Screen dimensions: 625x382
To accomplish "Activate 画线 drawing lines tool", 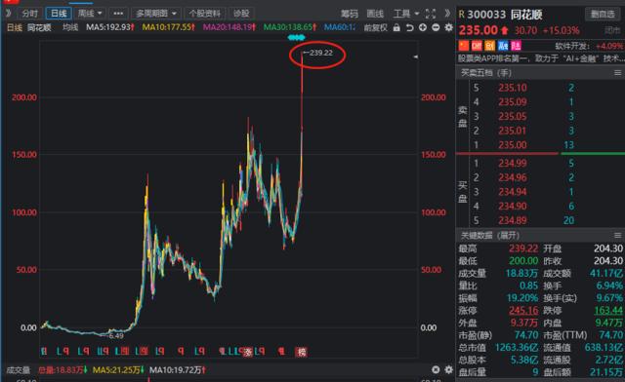I will [375, 14].
